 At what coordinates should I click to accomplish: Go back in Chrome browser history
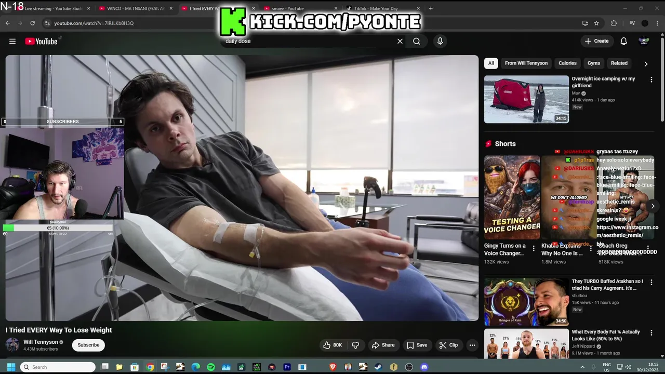click(7, 23)
